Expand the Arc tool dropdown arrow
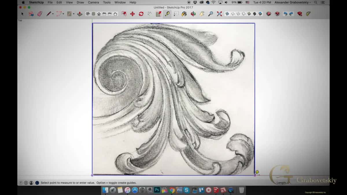 point(64,14)
